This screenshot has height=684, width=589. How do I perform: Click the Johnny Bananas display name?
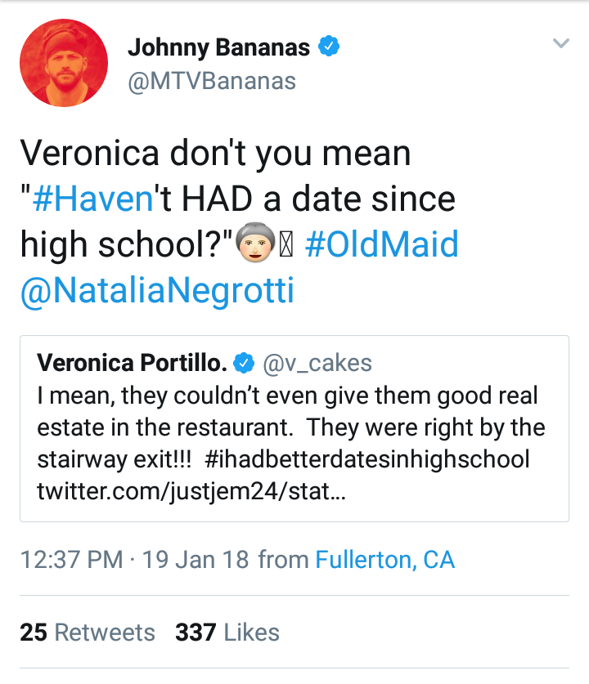218,47
